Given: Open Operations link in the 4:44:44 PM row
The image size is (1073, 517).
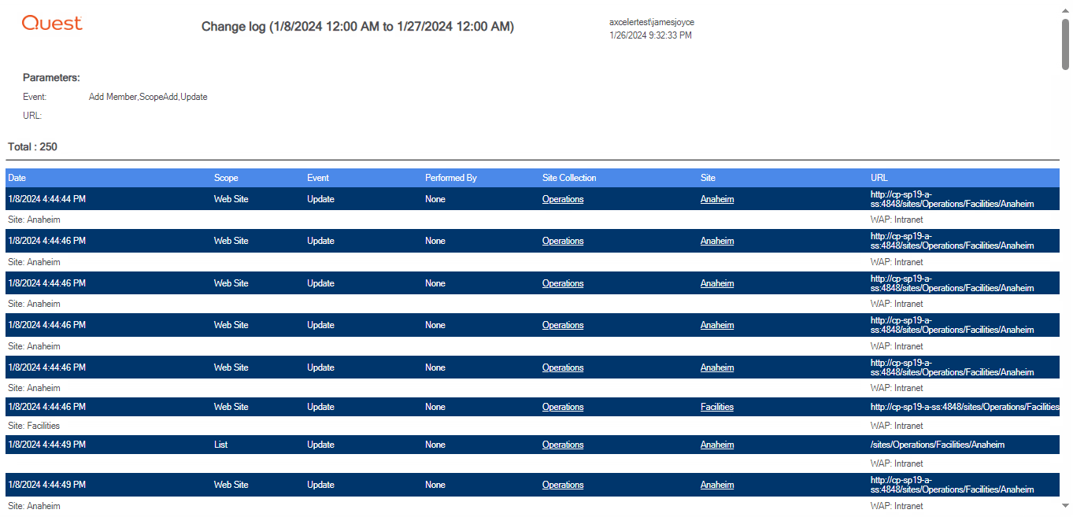Looking at the screenshot, I should (563, 199).
